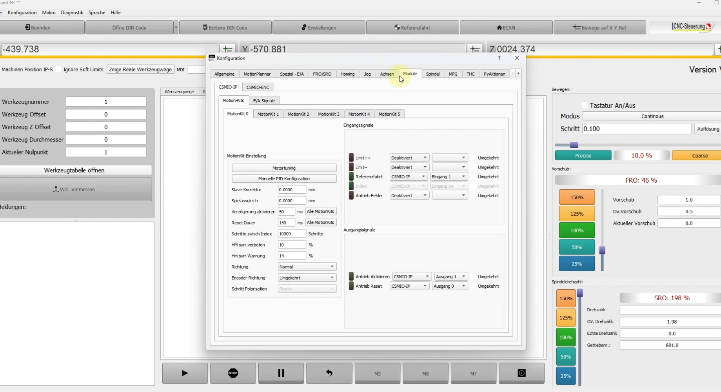Switch to the Spindel configuration tab
721x392 pixels.
pyautogui.click(x=432, y=74)
